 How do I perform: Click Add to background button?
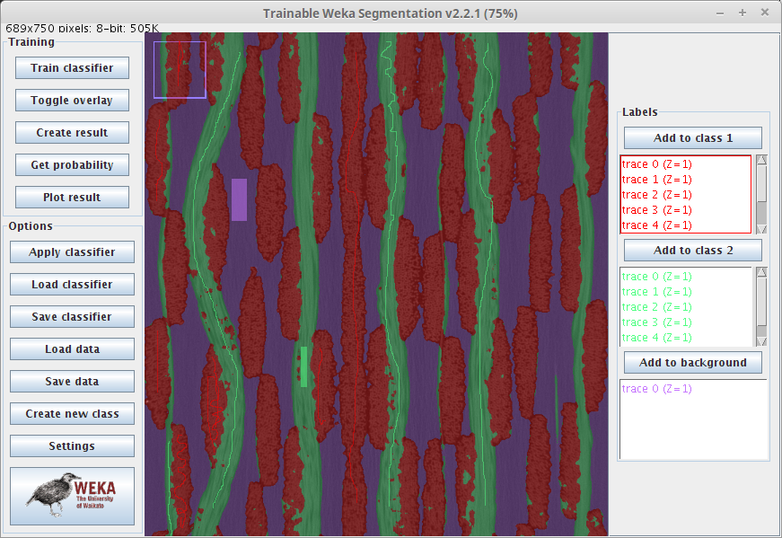click(692, 363)
